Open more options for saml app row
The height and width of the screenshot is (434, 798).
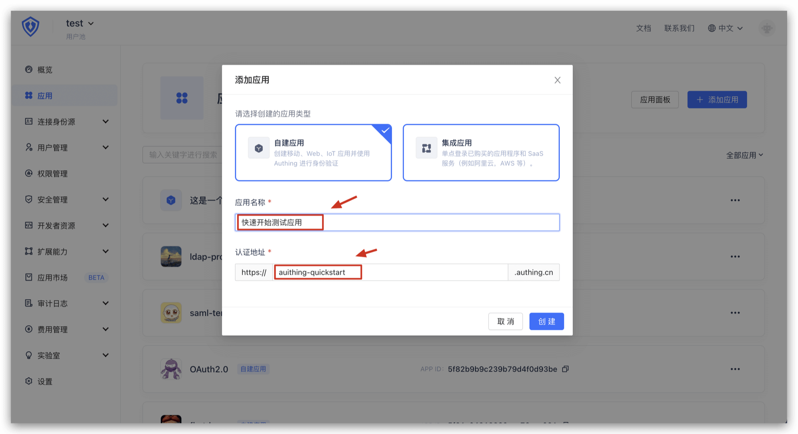click(735, 313)
